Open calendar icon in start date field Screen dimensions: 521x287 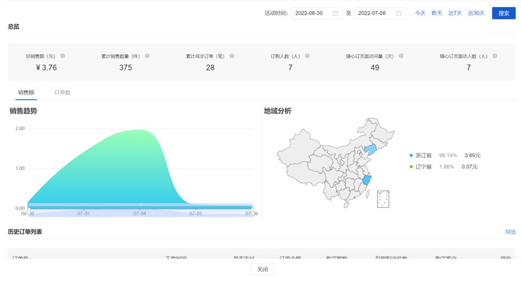click(x=336, y=13)
